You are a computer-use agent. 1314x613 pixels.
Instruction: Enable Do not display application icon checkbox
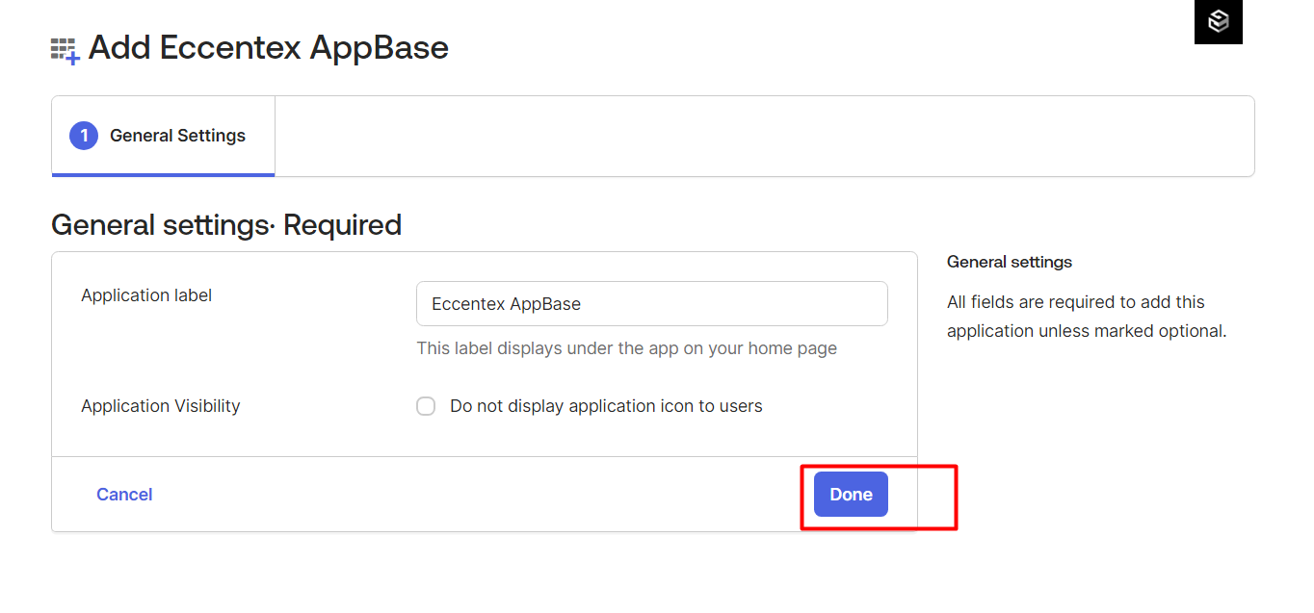pos(426,406)
